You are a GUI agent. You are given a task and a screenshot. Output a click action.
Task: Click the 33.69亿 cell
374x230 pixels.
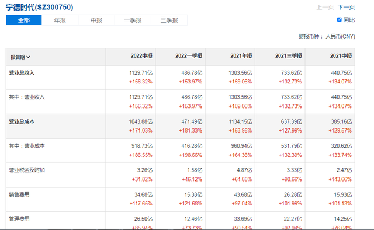(x=243, y=219)
